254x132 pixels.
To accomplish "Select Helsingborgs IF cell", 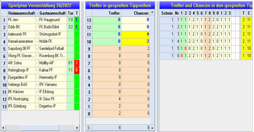I will (21, 70).
